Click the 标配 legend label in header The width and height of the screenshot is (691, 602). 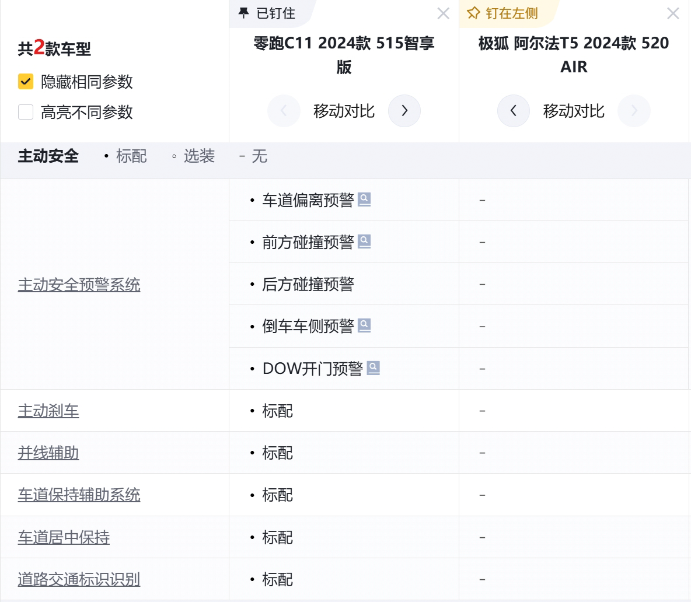click(x=131, y=156)
